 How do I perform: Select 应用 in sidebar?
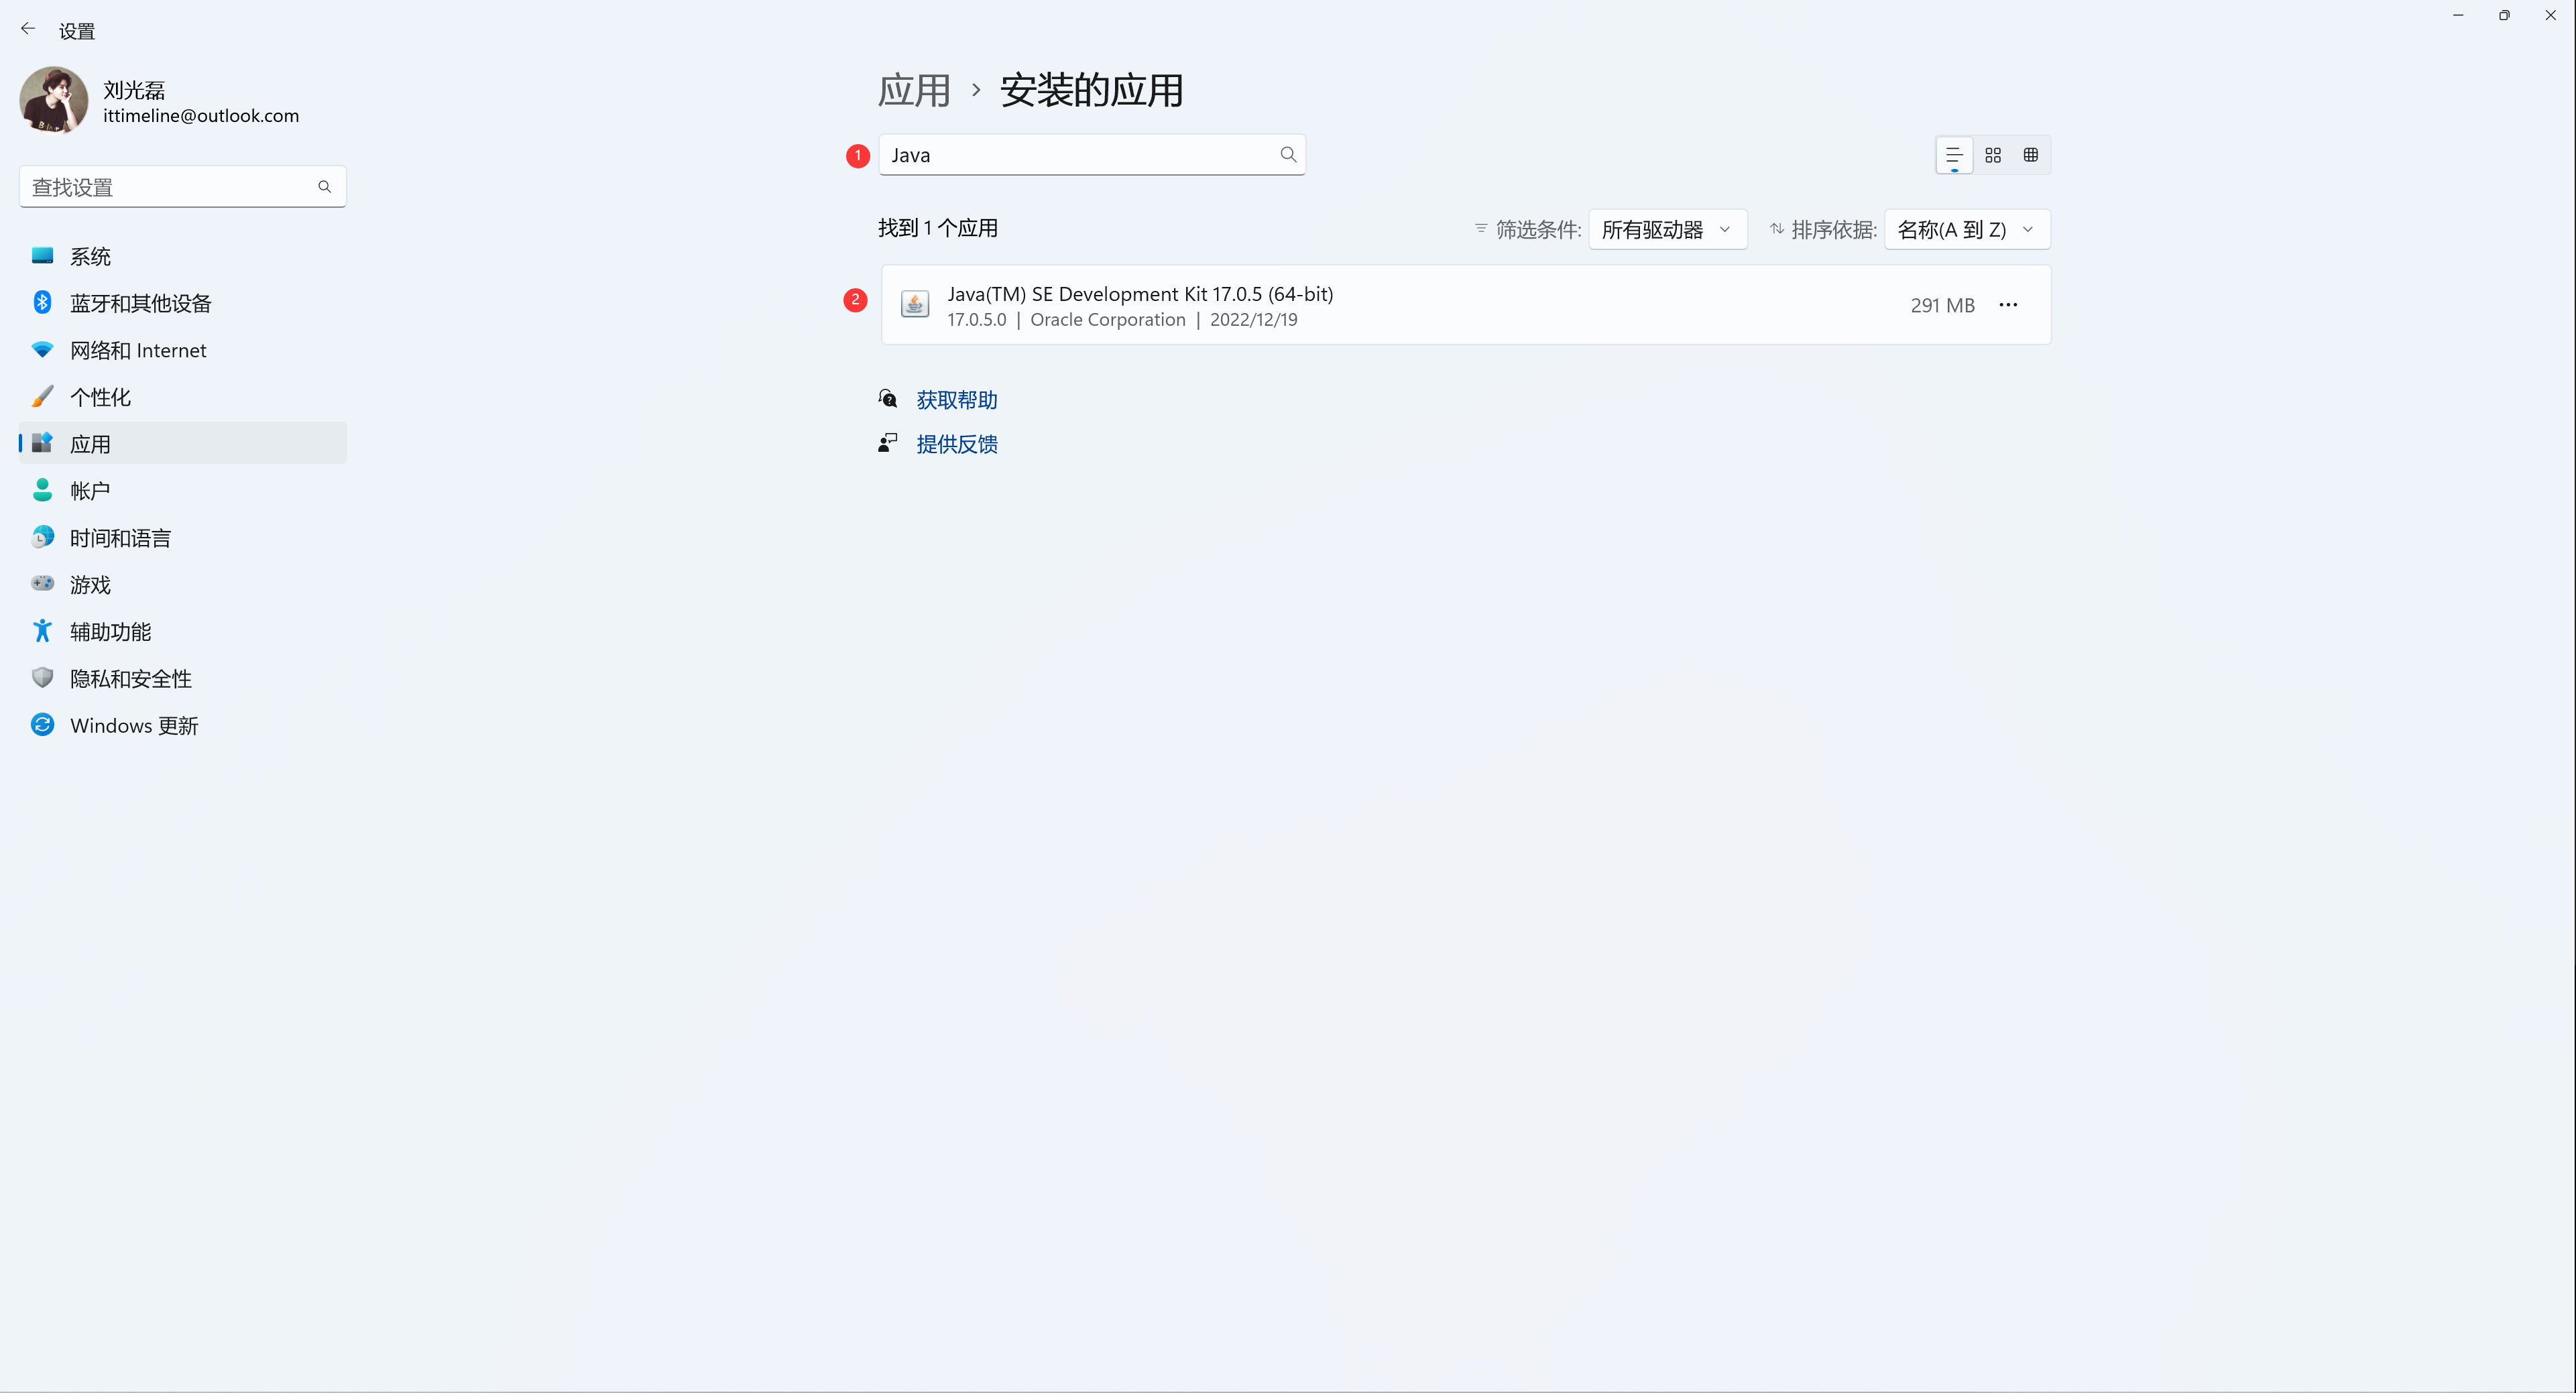[x=182, y=444]
